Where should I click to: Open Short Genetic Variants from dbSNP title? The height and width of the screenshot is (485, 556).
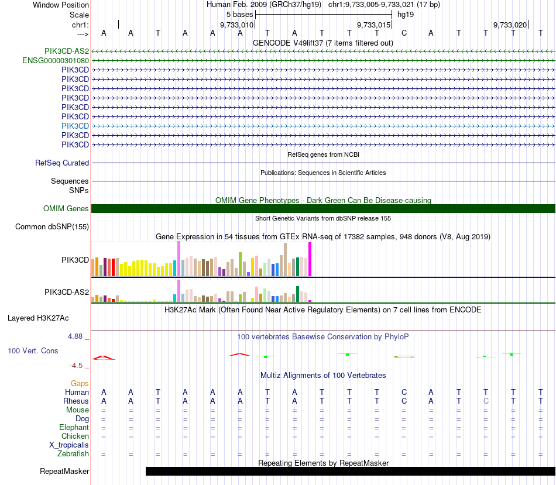[x=323, y=218]
